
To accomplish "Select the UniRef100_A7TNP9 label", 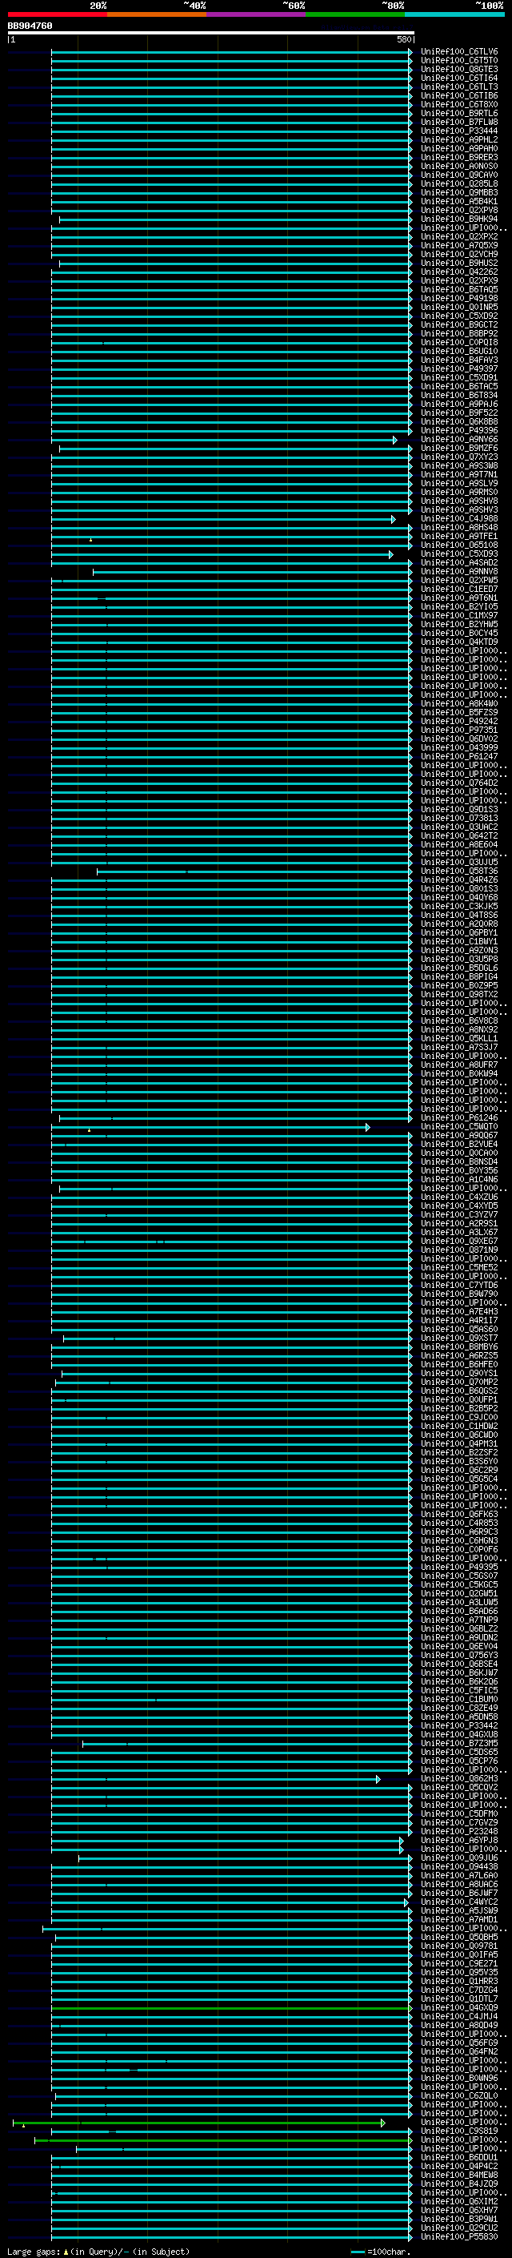I will point(458,1620).
